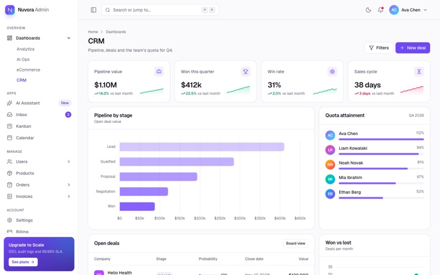The image size is (440, 275).
Task: Expand the Invoices submenu chevron
Action: [x=68, y=196]
